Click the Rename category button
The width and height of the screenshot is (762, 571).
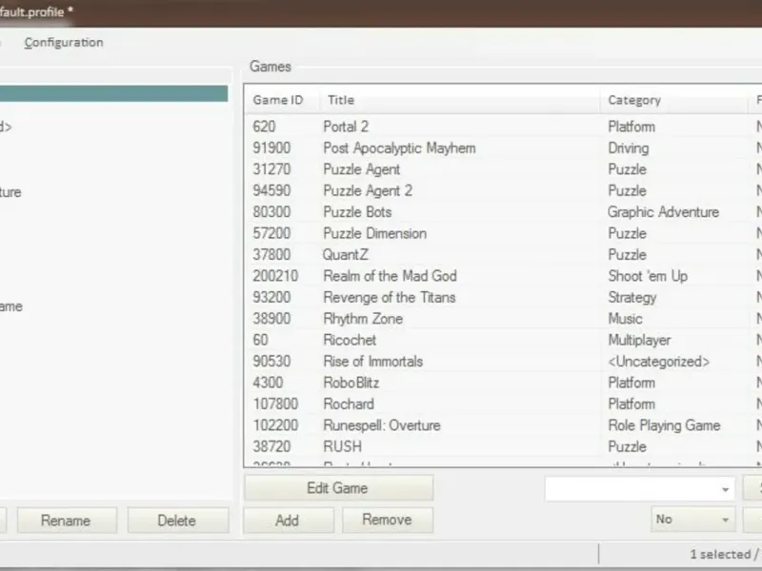(x=67, y=521)
